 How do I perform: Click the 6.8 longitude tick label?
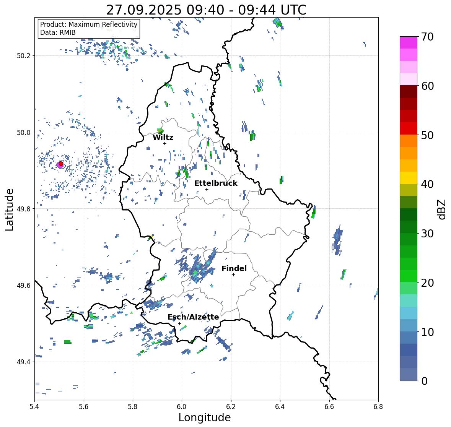[378, 407]
